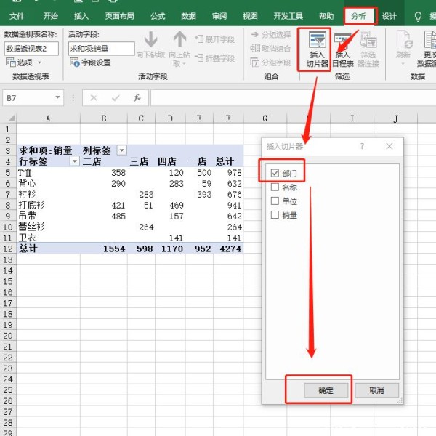The height and width of the screenshot is (436, 436).
Task: Switch to the 开发工具 tab
Action: [288, 16]
